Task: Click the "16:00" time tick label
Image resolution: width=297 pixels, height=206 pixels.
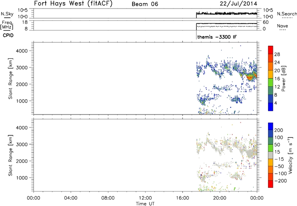Action: click(182, 198)
